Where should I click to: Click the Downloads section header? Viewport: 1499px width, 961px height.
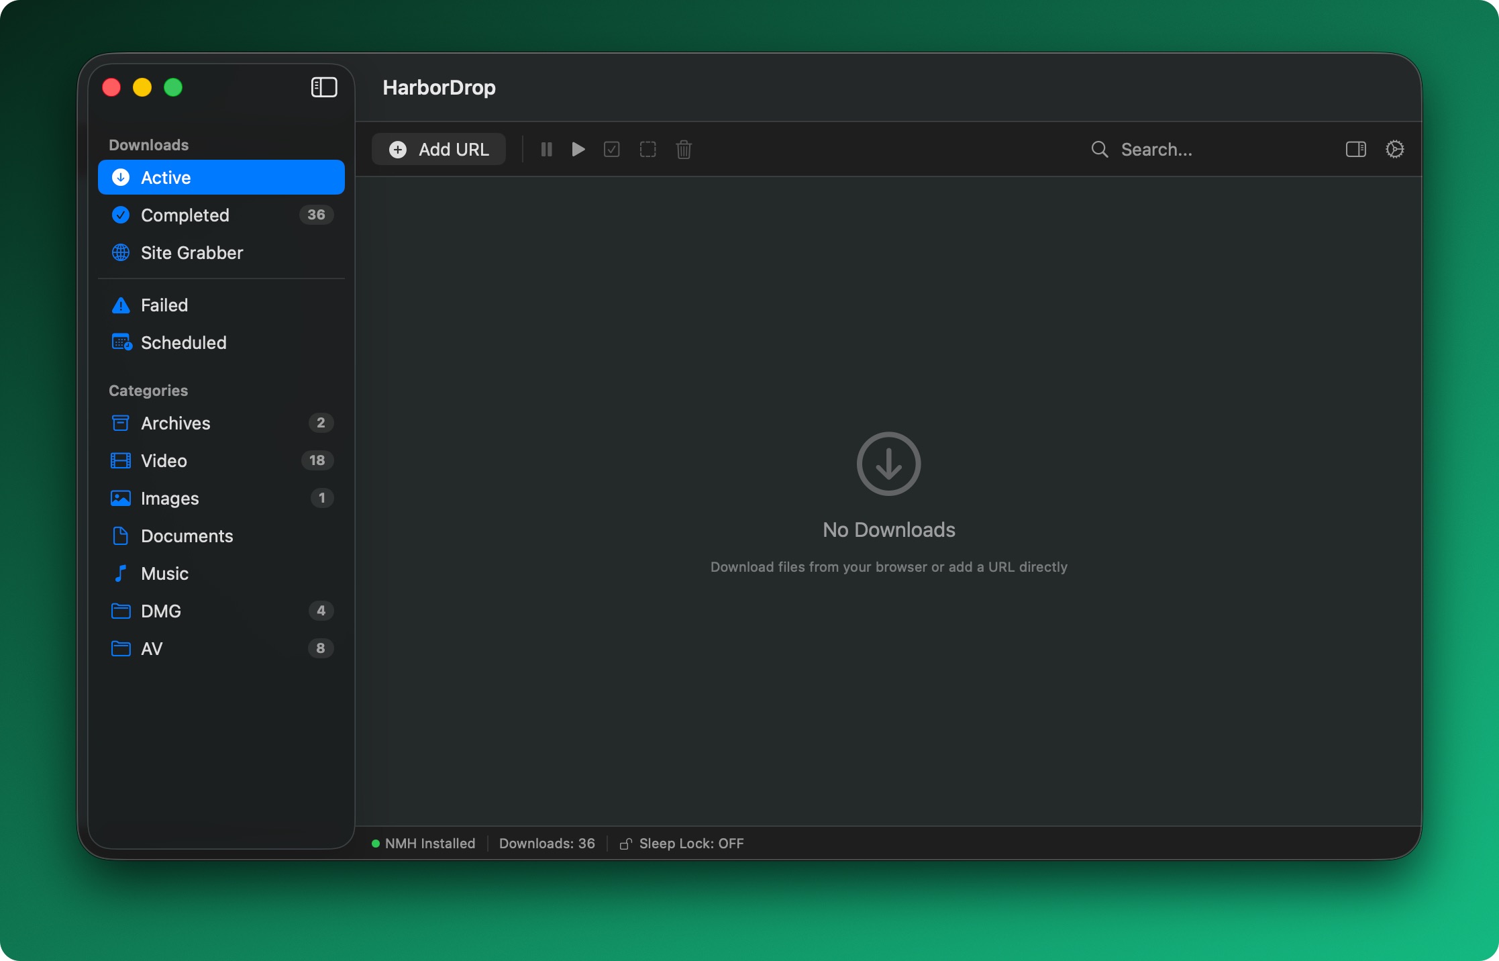pos(148,145)
